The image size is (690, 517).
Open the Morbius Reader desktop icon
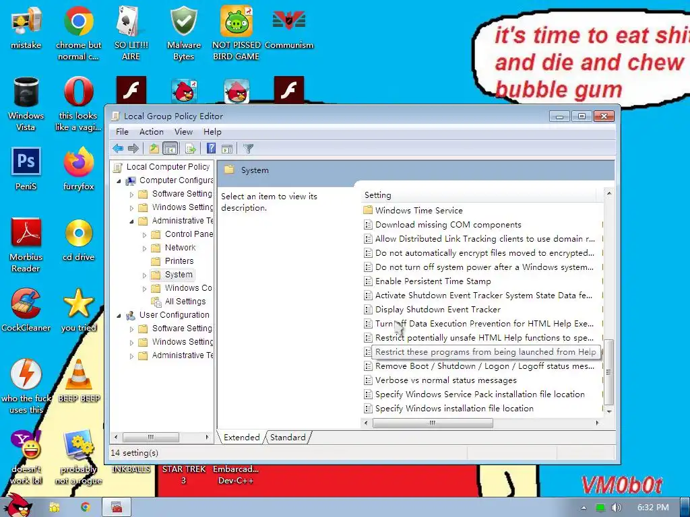point(26,245)
